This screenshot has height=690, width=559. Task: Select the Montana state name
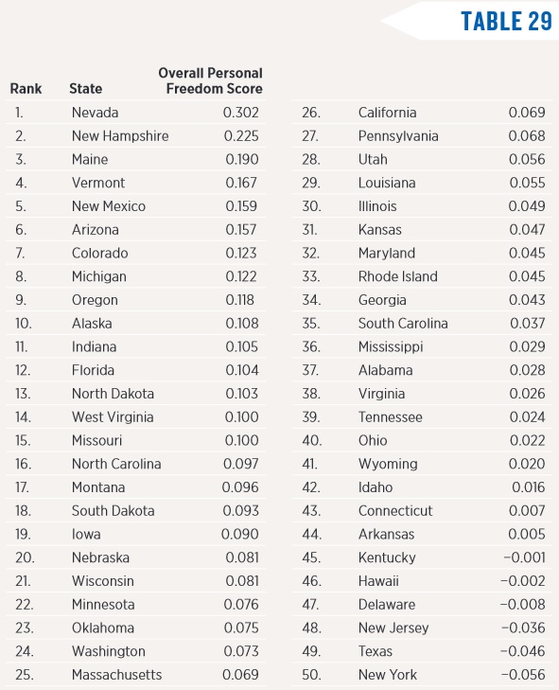tap(98, 487)
